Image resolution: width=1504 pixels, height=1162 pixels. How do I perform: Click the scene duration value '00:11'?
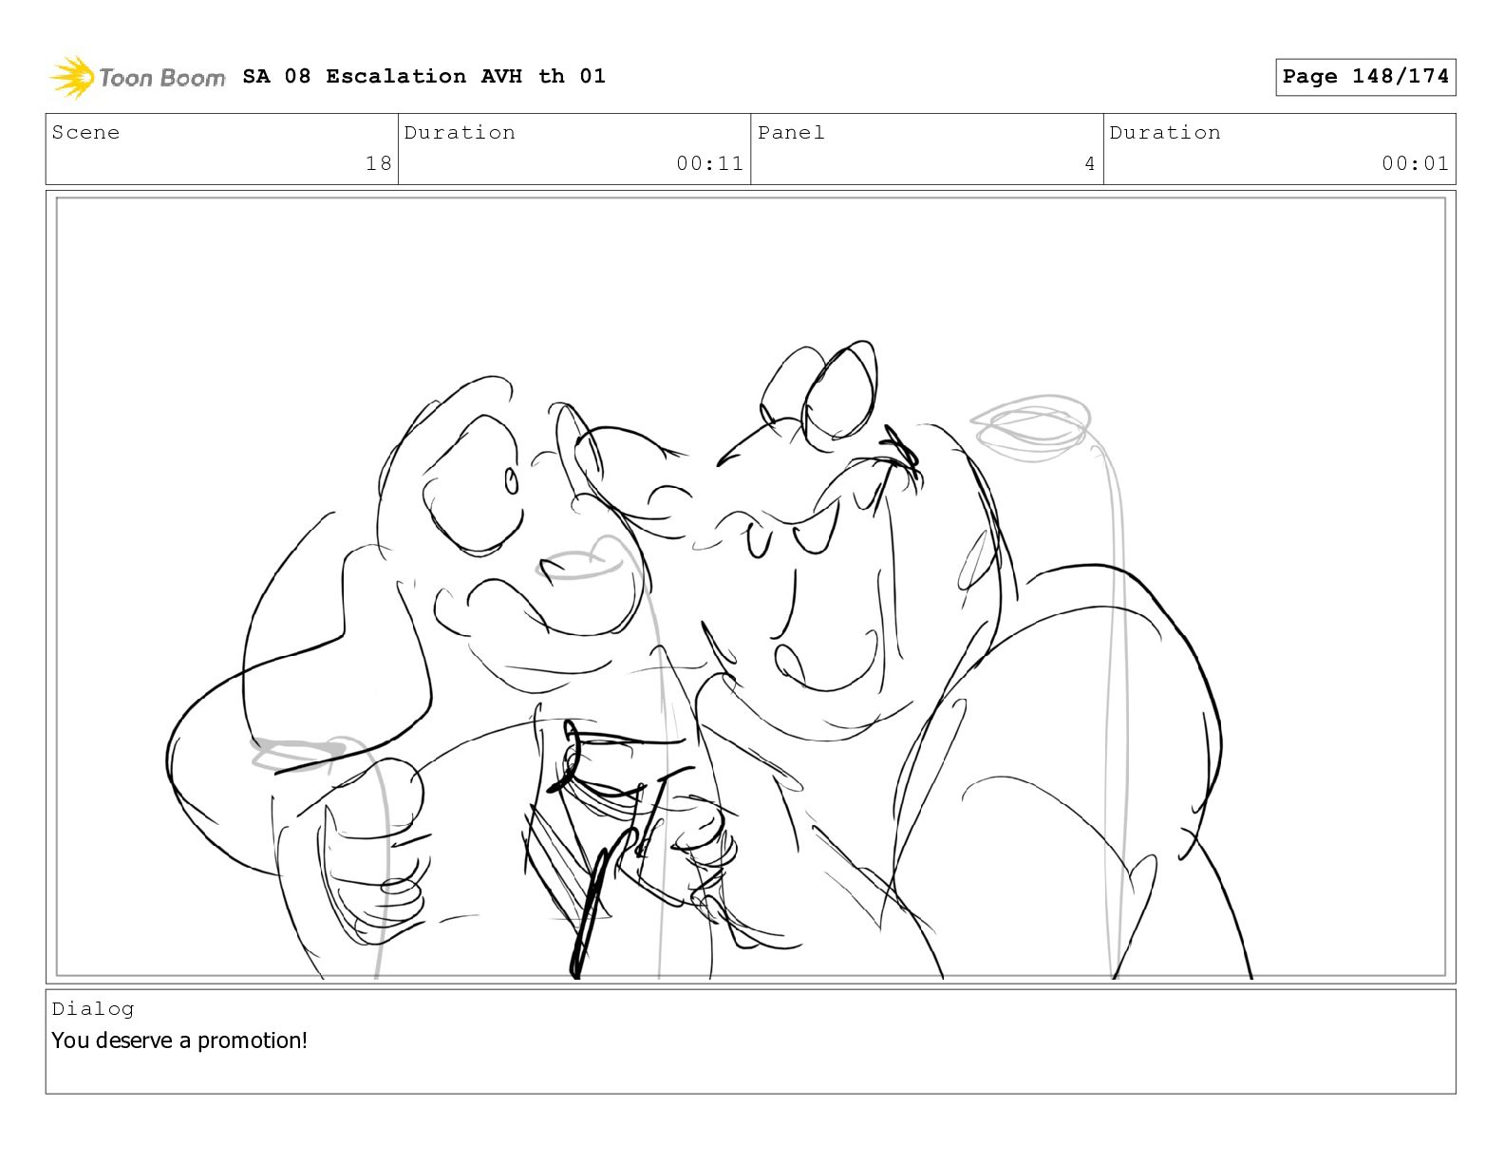pos(709,163)
